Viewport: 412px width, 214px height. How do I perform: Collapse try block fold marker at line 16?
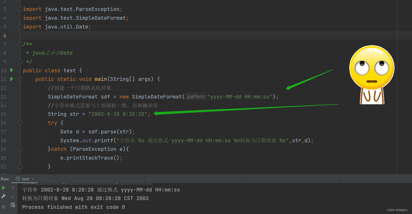(x=21, y=123)
